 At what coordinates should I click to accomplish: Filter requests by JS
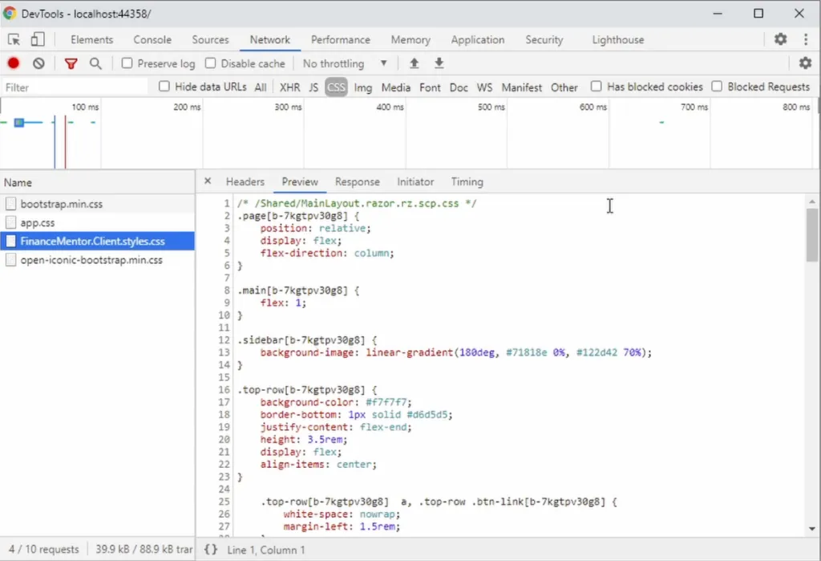[x=313, y=87]
